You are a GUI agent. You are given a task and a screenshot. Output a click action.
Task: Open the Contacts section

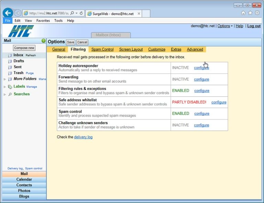click(24, 185)
